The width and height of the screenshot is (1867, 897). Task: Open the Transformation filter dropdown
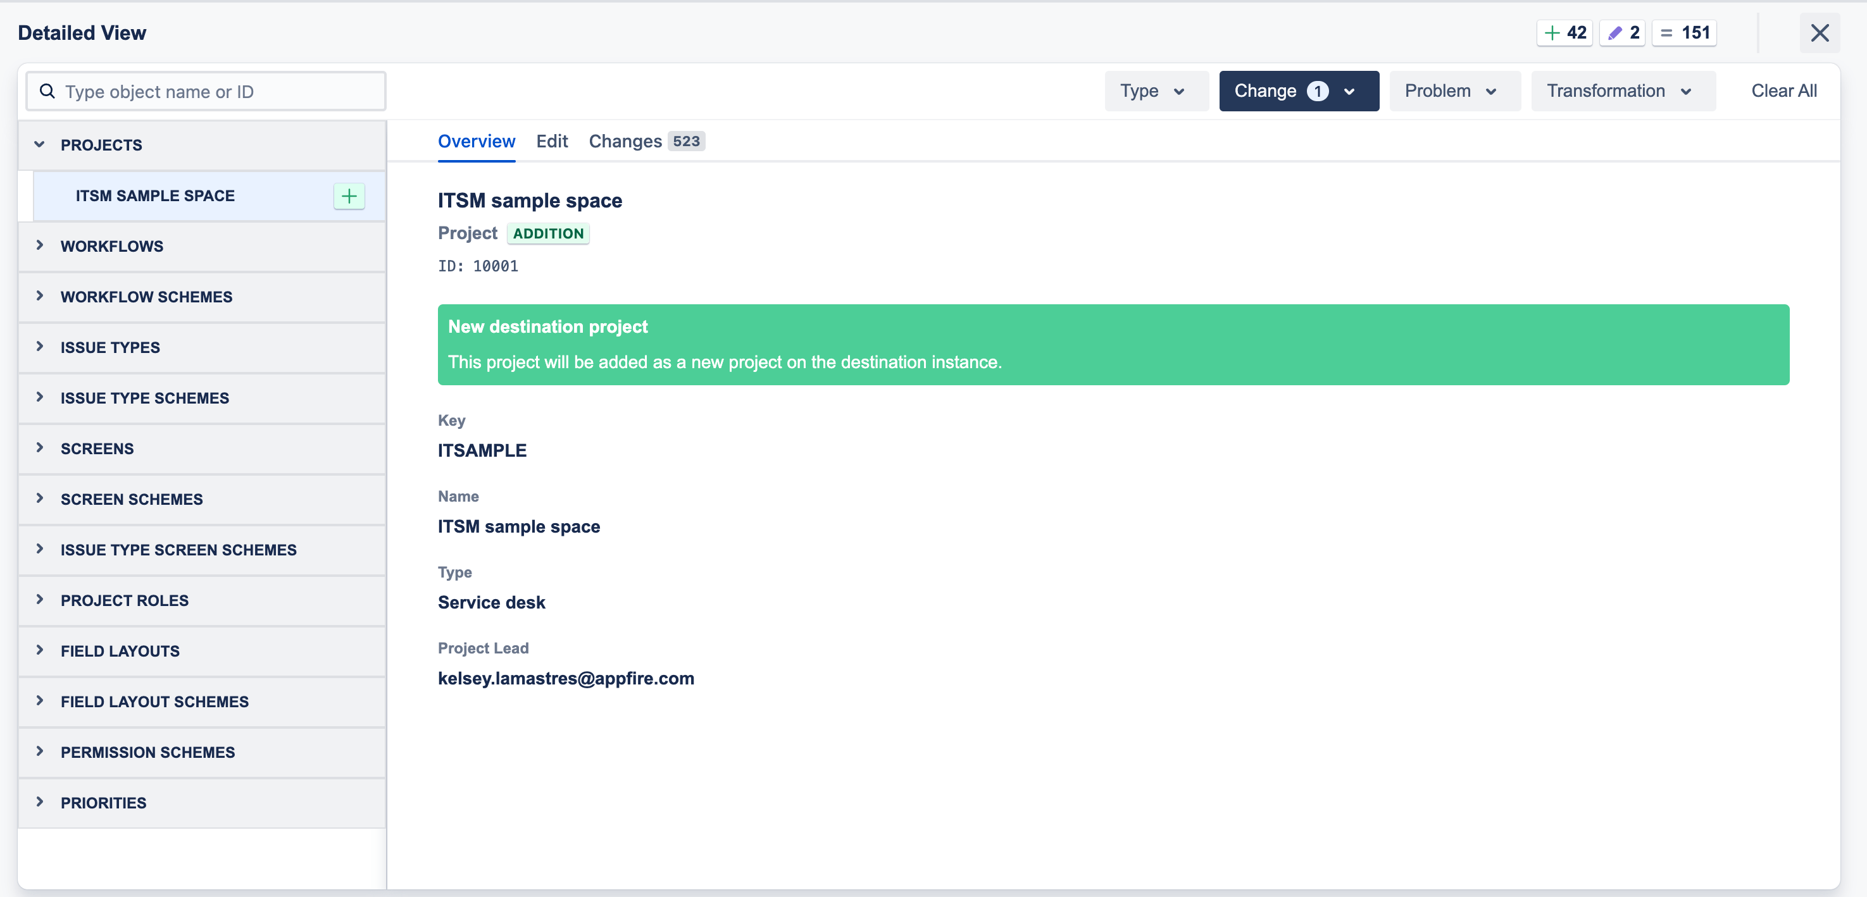coord(1623,91)
